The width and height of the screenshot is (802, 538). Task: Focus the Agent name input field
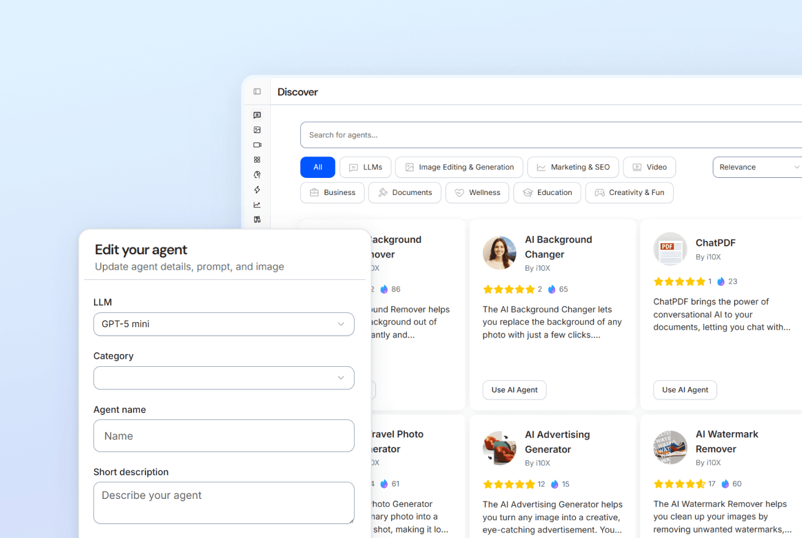pos(224,436)
